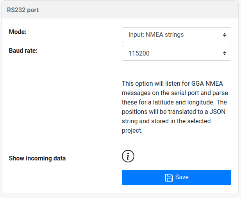The height and width of the screenshot is (198, 241).
Task: Click the up-down arrows on the Baud rate selector
Action: pyautogui.click(x=225, y=54)
